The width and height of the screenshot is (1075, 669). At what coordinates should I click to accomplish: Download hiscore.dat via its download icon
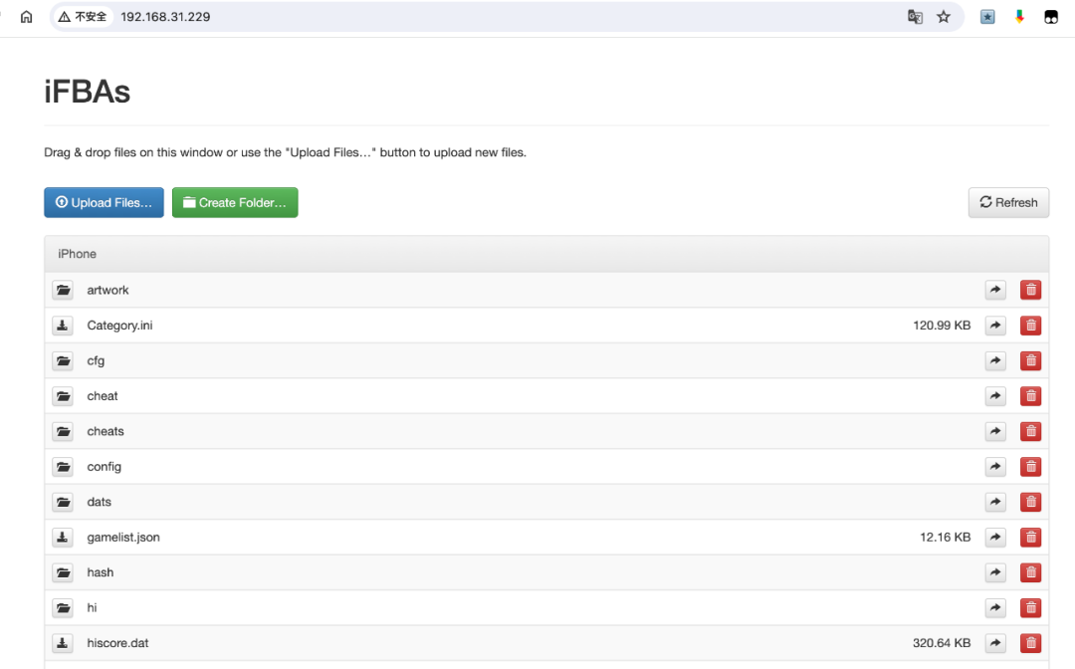pos(63,643)
